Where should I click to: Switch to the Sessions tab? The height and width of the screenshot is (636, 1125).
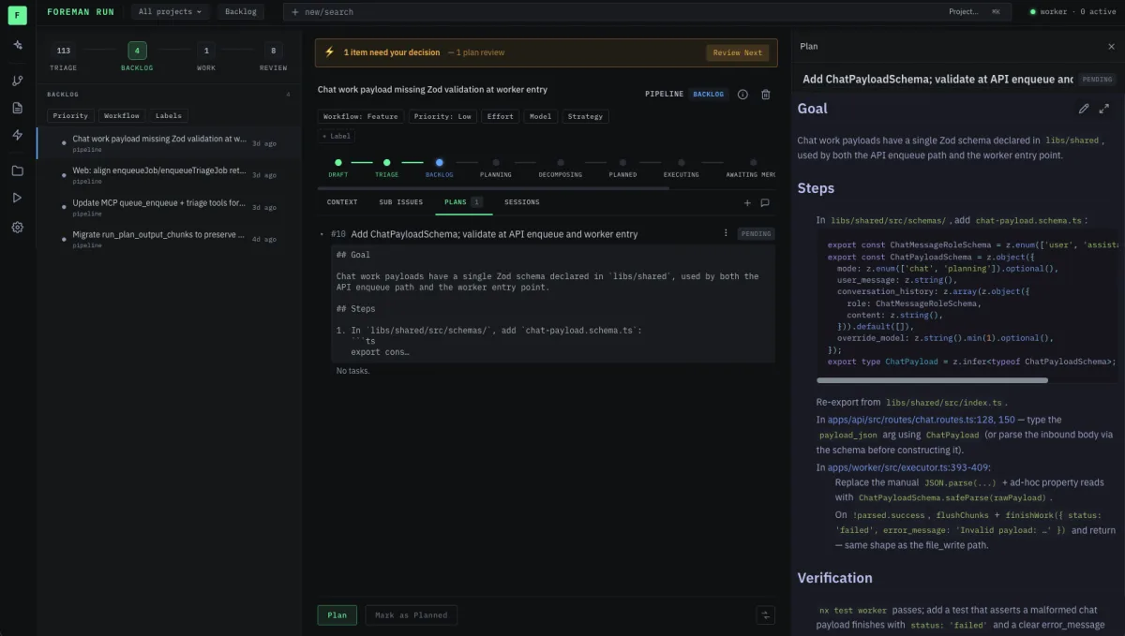[522, 202]
